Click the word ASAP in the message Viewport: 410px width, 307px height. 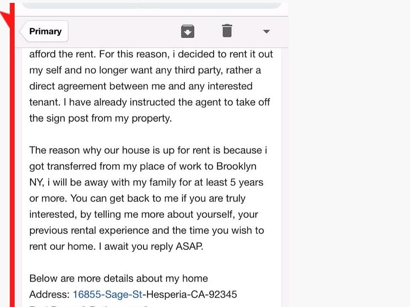189,246
